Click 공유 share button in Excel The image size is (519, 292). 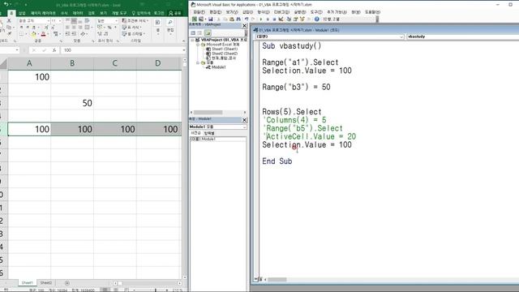(175, 13)
